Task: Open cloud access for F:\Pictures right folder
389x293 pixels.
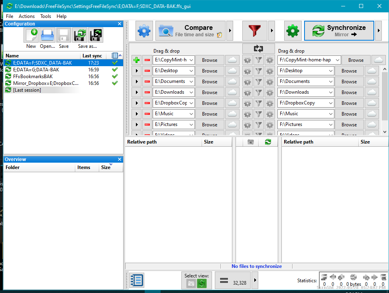Action: pos(371,124)
